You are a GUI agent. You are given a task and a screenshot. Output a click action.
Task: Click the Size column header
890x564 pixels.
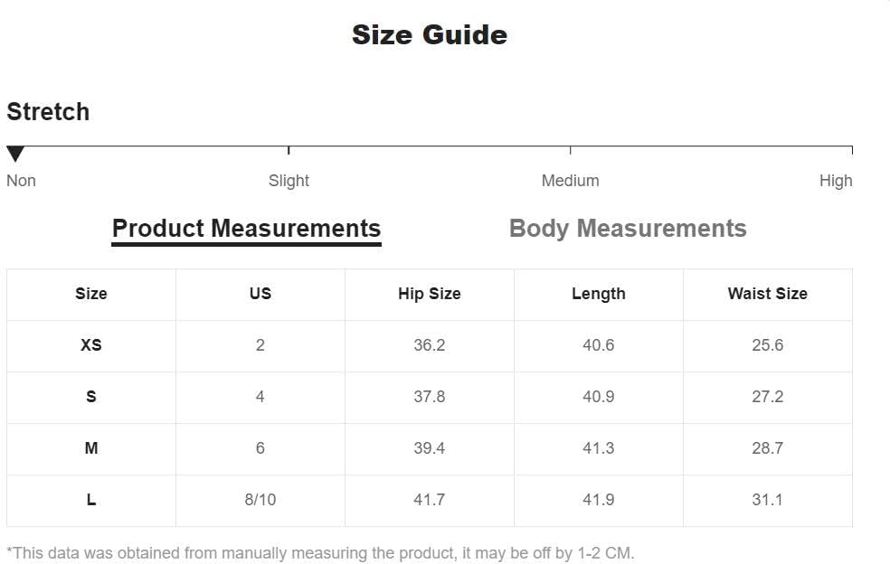90,294
